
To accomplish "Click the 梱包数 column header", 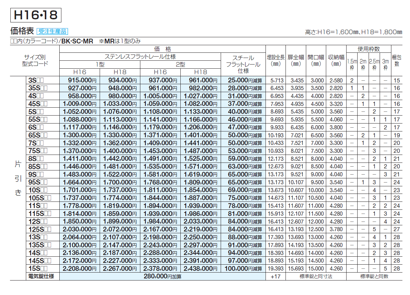I will pyautogui.click(x=396, y=60).
